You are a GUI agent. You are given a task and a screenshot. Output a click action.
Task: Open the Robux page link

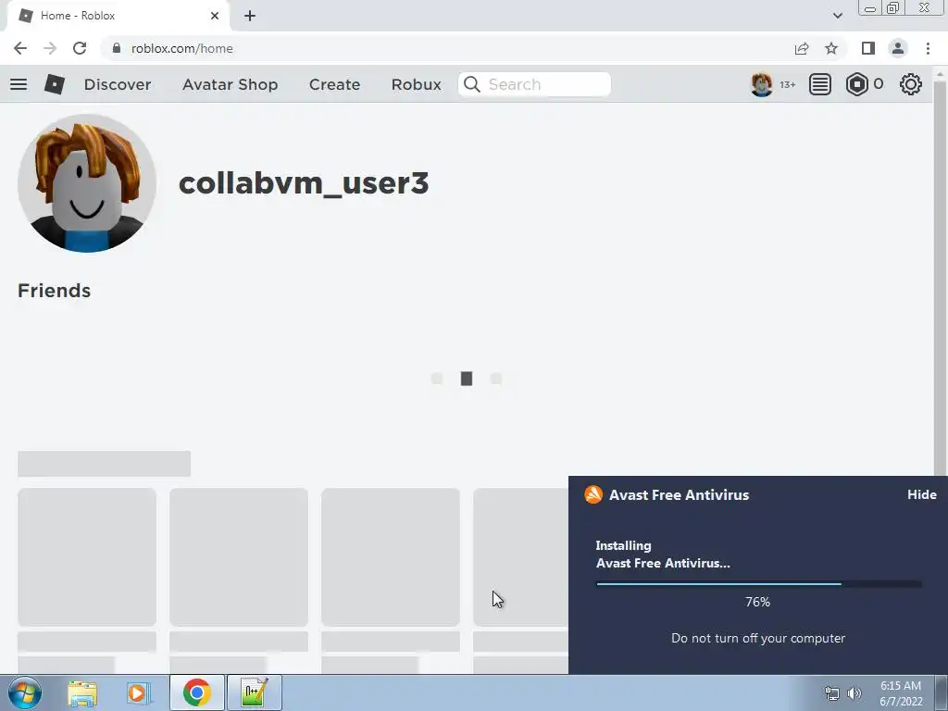416,84
